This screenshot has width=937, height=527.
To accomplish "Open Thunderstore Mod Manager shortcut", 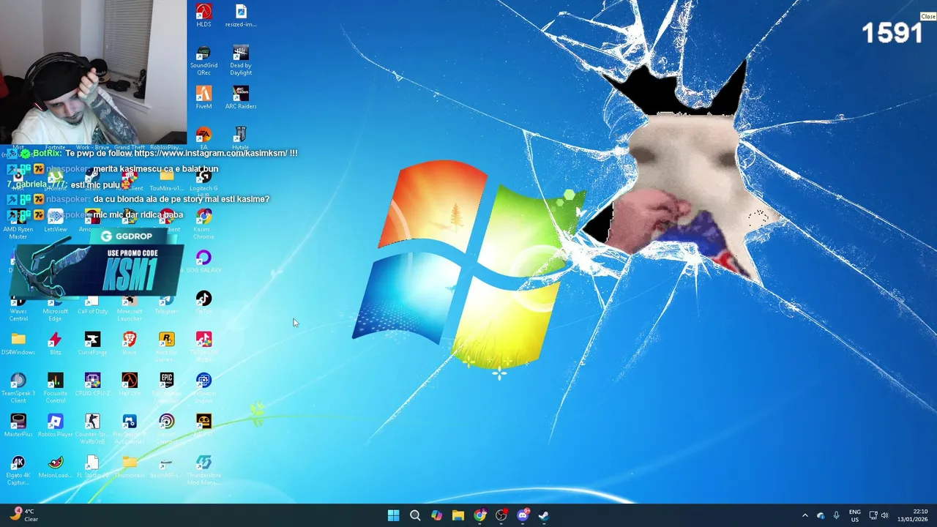I will tap(204, 468).
